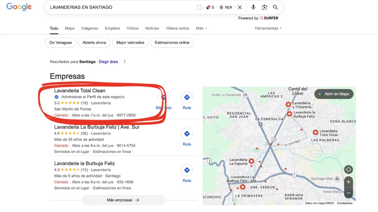
Task: Click the Elegir área link
Action: tap(108, 62)
